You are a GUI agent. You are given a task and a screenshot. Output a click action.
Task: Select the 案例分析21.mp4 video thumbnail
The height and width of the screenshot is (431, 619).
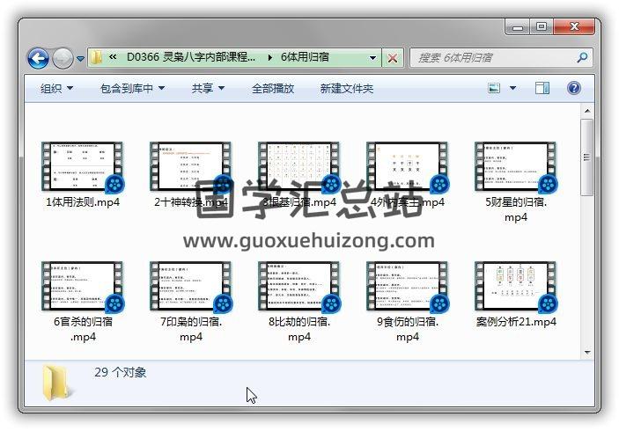(516, 286)
